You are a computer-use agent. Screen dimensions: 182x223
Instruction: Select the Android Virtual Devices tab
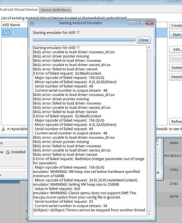coord(19,10)
